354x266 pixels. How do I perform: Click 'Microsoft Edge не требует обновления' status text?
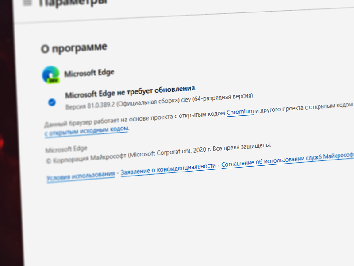(x=131, y=92)
